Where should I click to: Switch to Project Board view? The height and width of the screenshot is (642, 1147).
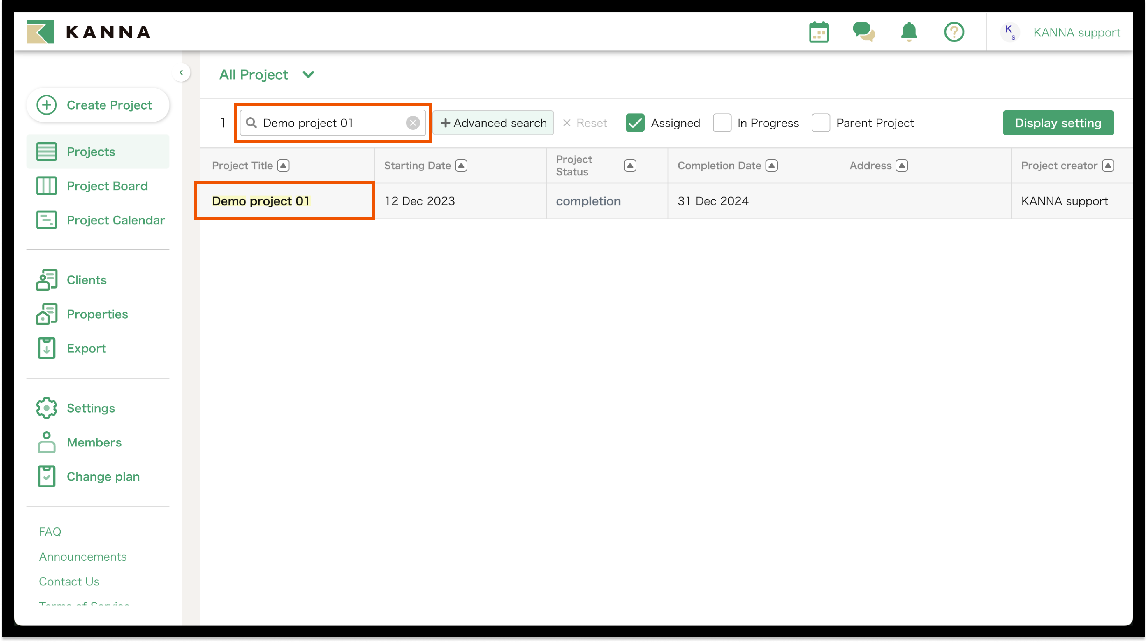pos(107,186)
